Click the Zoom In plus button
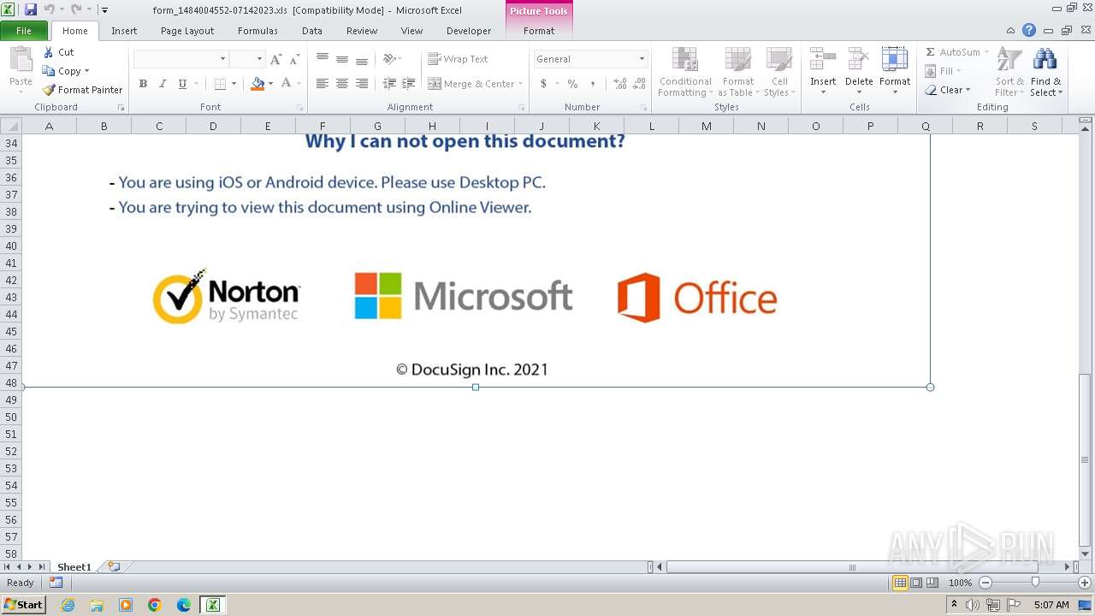Viewport: 1095px width, 616px height. [x=1085, y=583]
